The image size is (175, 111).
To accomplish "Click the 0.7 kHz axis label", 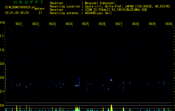I will coord(2,92).
